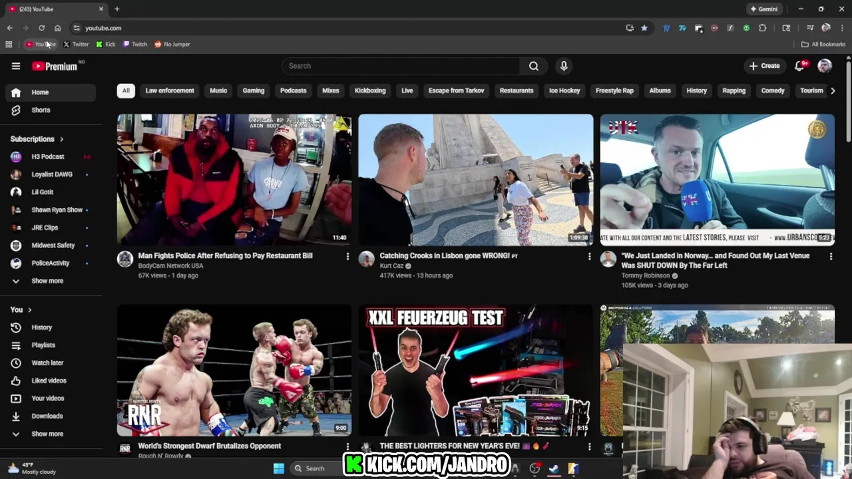Viewport: 852px width, 479px height.
Task: Open the Shawn Ryan Show subscription
Action: [x=51, y=210]
